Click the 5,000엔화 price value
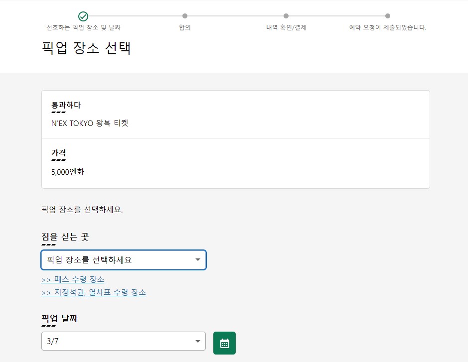Image resolution: width=468 pixels, height=362 pixels. tap(68, 172)
